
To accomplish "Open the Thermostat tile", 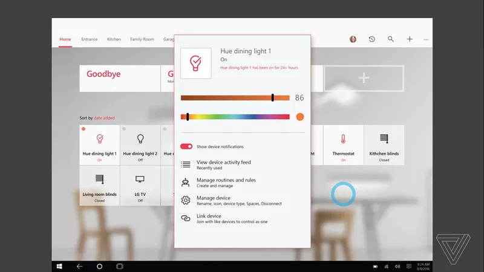I will pyautogui.click(x=343, y=145).
